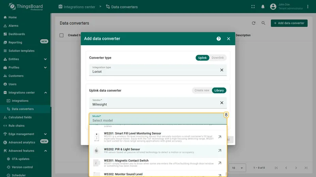Switch to Downlink converter type
Viewport: 316px width, 177px height.
[x=218, y=58]
